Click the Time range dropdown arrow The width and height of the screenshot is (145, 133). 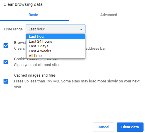pyautogui.click(x=81, y=29)
